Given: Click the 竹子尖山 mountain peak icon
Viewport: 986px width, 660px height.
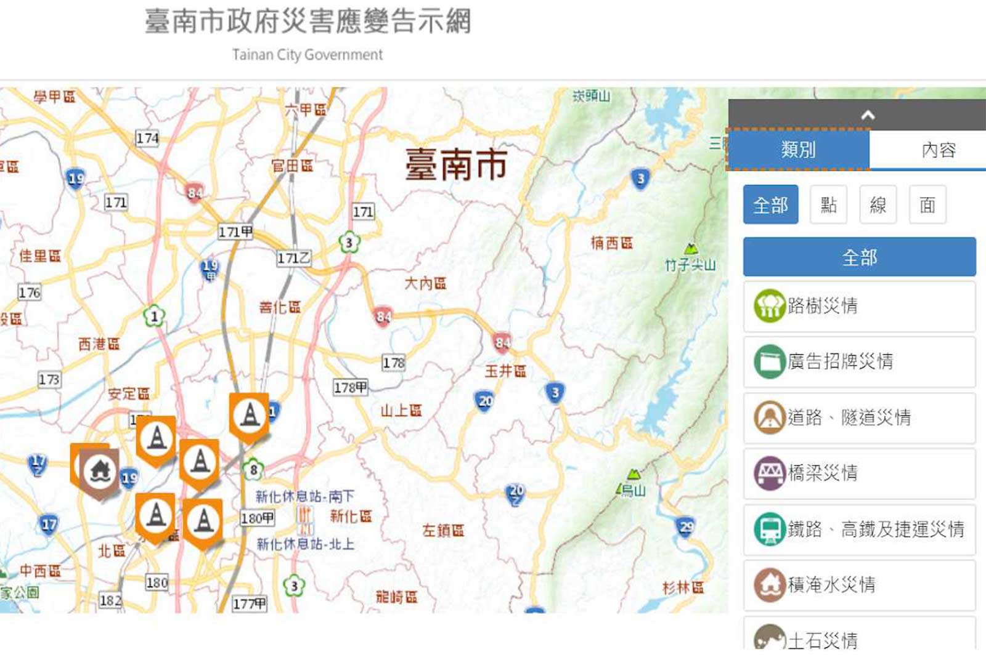Looking at the screenshot, I should click(x=691, y=249).
